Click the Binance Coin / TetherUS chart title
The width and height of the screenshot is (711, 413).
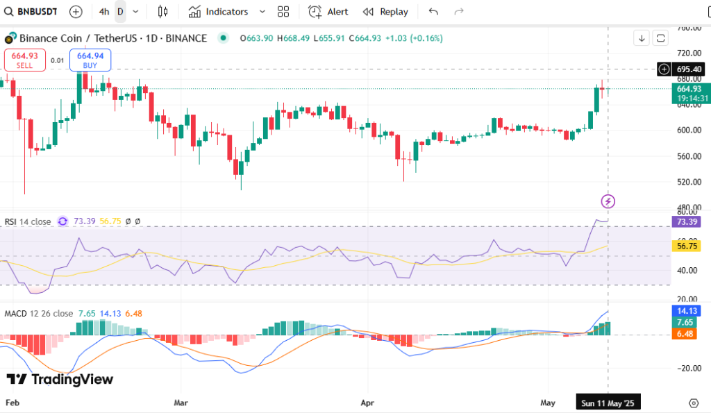[x=113, y=38]
